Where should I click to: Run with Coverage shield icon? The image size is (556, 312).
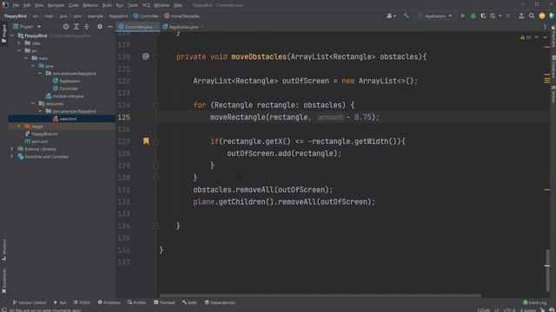click(483, 16)
